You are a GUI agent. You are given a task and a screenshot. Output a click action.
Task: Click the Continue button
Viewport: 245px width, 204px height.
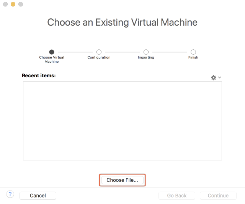coord(218,196)
